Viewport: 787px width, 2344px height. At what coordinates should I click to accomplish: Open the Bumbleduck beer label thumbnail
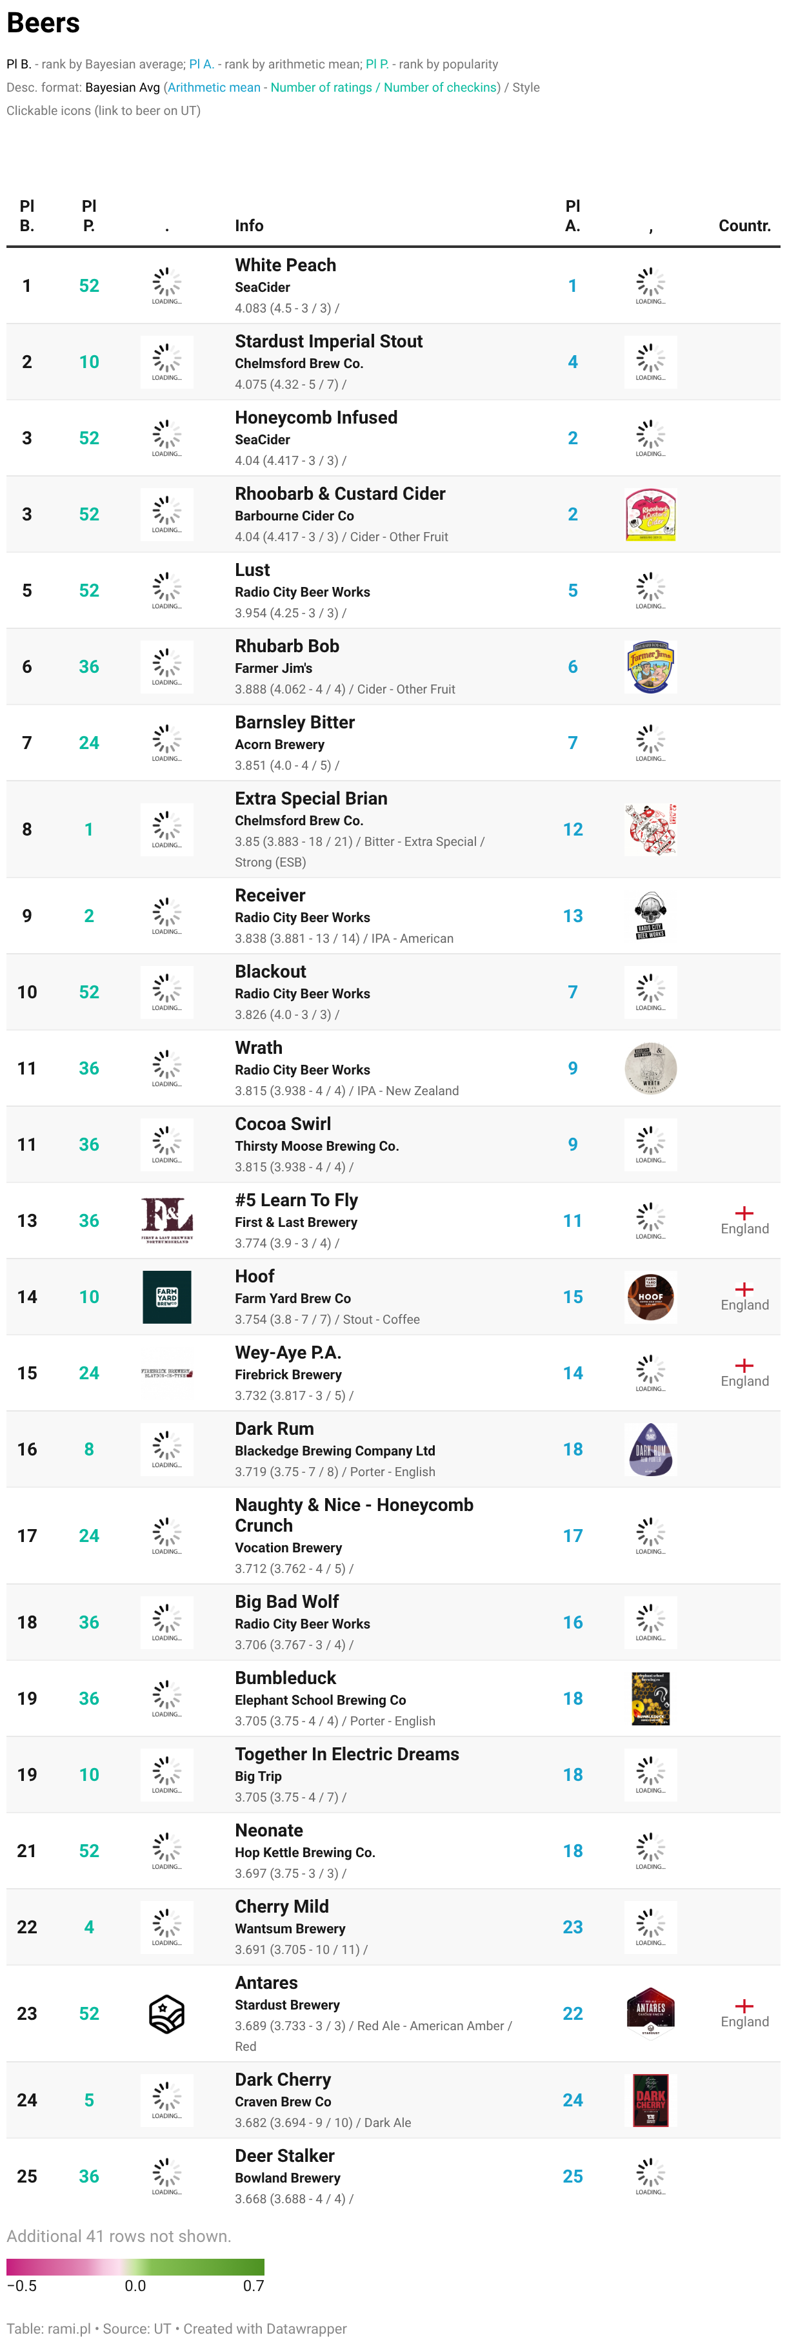tap(650, 1698)
